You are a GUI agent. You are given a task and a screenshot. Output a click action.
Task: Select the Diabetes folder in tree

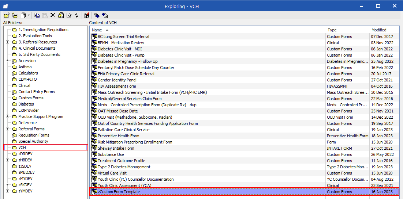(x=26, y=104)
